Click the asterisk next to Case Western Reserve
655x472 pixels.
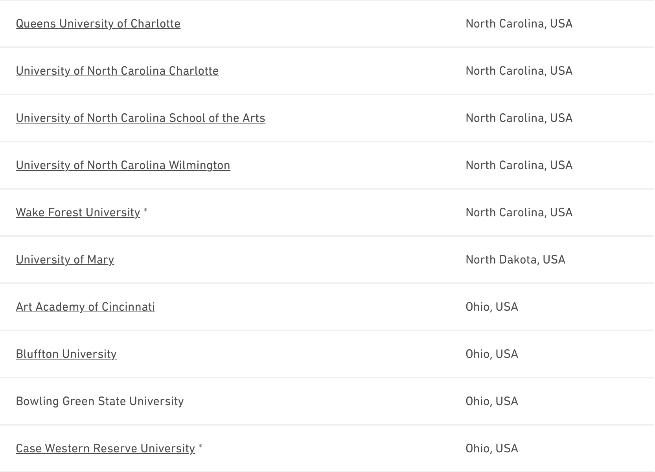(201, 447)
